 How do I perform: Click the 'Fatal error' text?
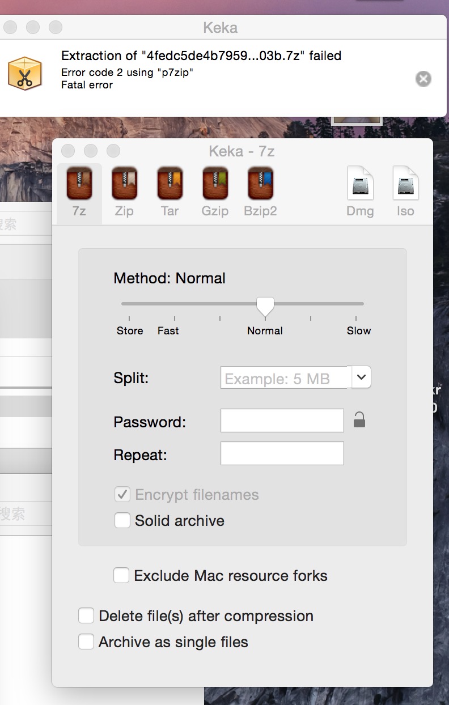87,85
